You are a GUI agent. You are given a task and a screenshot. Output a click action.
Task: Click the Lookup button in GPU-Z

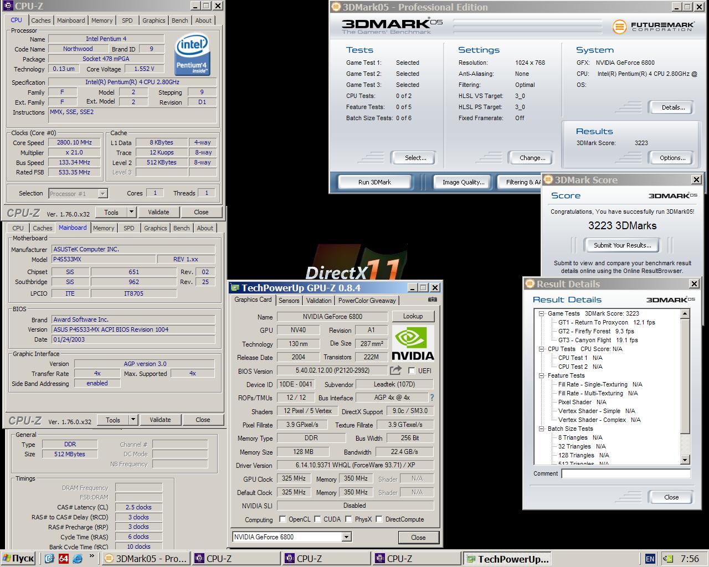pyautogui.click(x=413, y=316)
